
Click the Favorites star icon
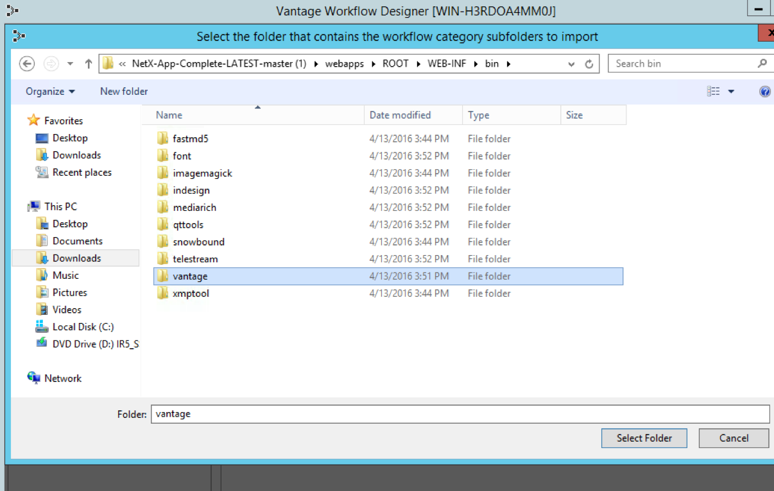point(33,121)
